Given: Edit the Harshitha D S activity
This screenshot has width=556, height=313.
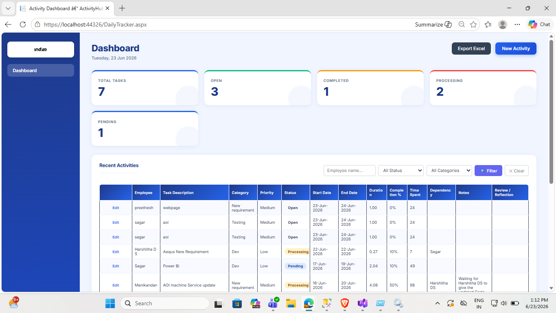Looking at the screenshot, I should [116, 252].
